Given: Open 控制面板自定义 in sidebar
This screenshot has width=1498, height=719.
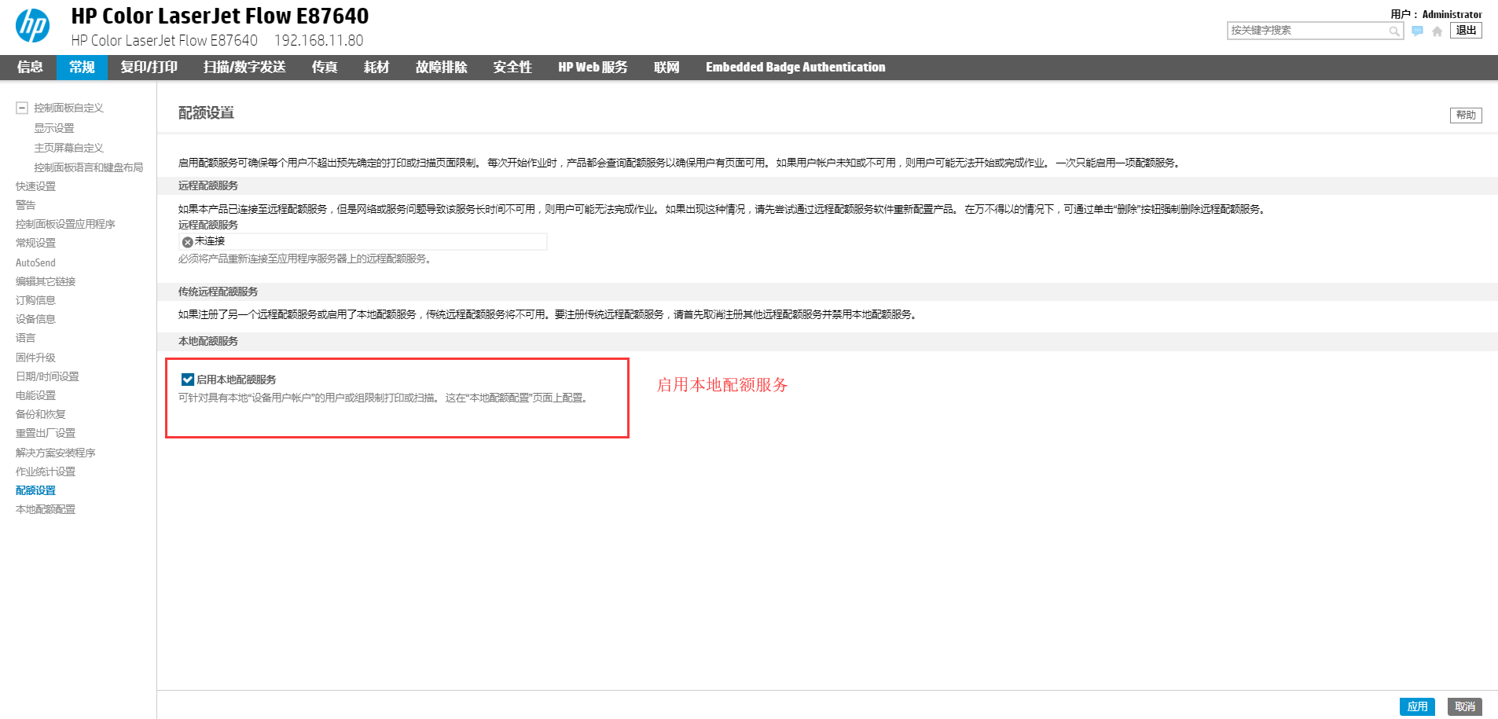Looking at the screenshot, I should click(x=68, y=108).
